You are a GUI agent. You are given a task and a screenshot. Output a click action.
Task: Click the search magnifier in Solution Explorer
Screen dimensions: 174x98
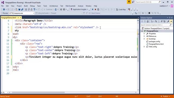(170, 25)
